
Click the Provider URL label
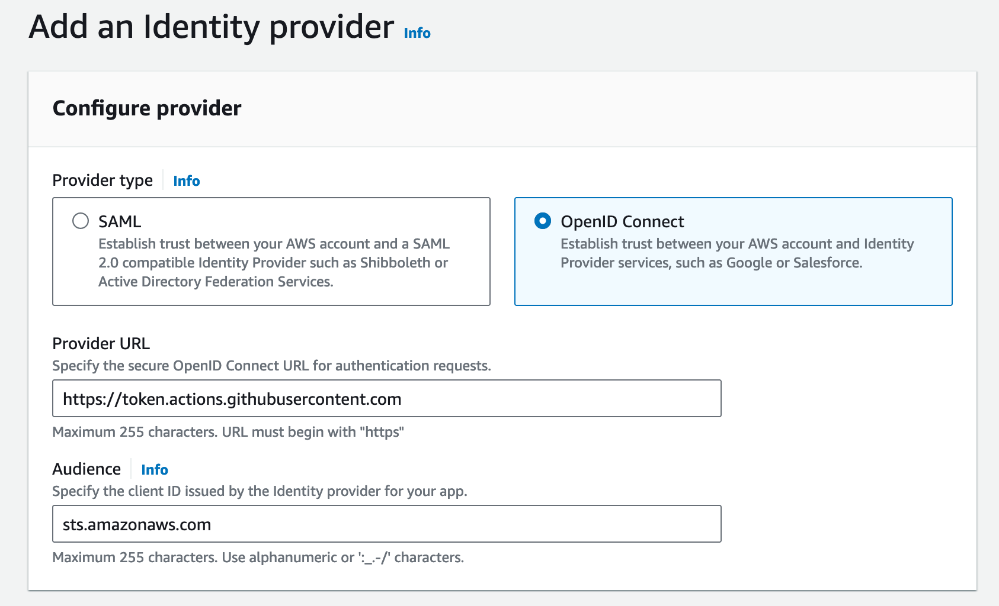pyautogui.click(x=101, y=343)
